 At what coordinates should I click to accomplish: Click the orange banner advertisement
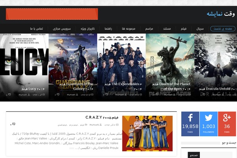coord(52,14)
